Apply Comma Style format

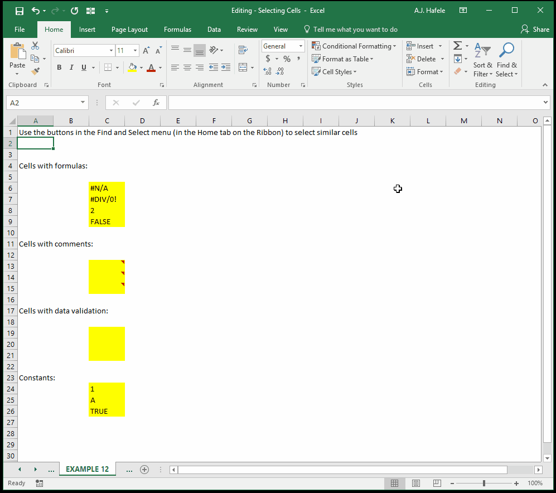(298, 59)
